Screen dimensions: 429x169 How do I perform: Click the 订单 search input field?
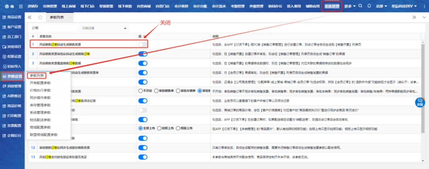pyautogui.click(x=53, y=28)
